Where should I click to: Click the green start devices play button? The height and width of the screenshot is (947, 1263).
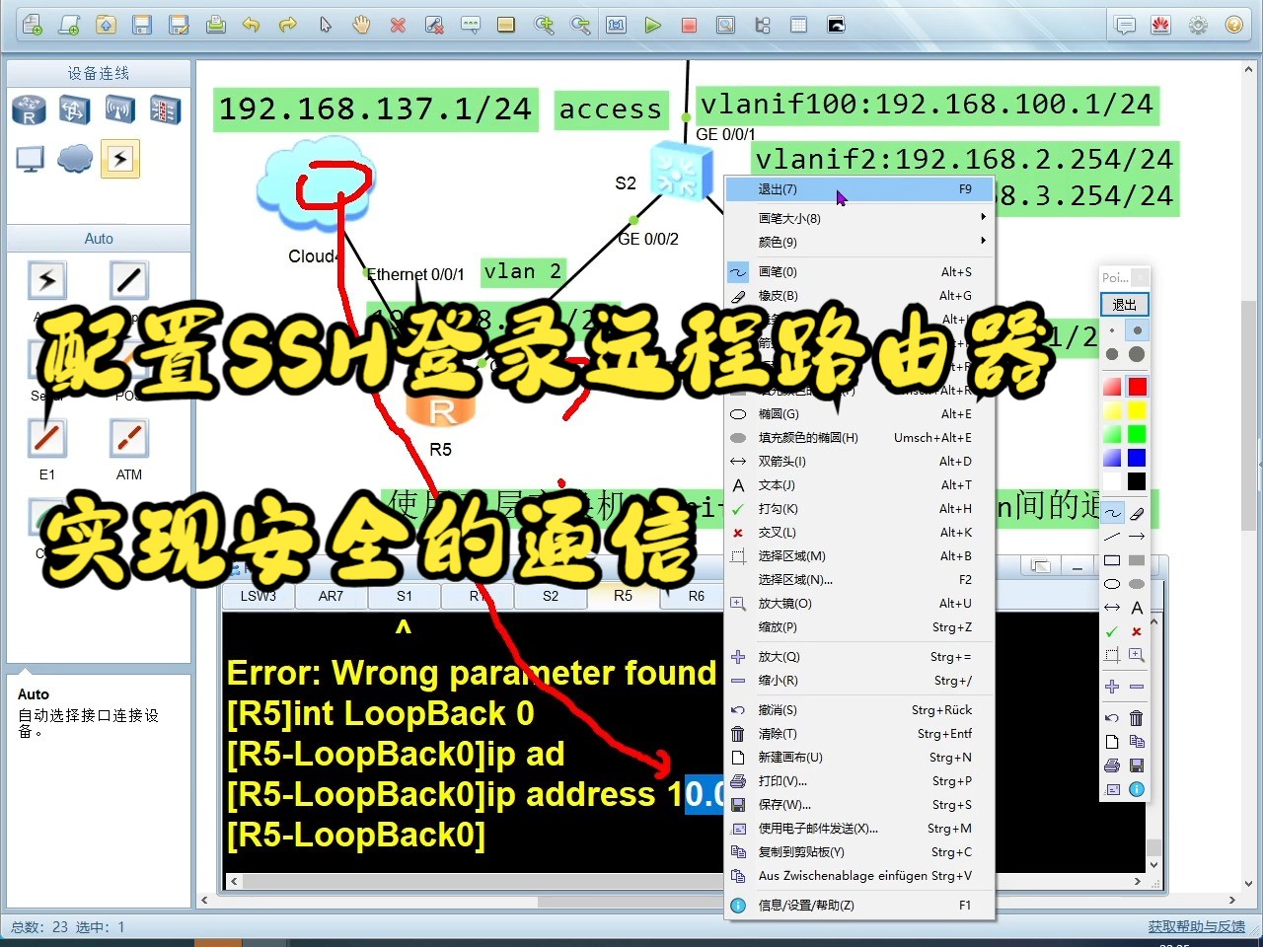tap(653, 25)
